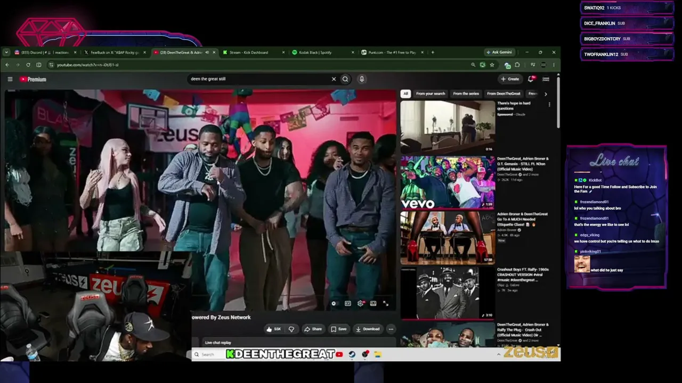Image resolution: width=682 pixels, height=383 pixels.
Task: Open account avatar menu on YouTube
Action: (x=546, y=79)
